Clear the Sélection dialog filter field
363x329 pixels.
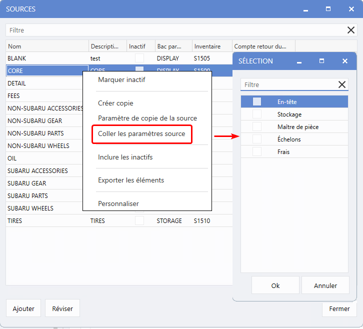tap(342, 84)
